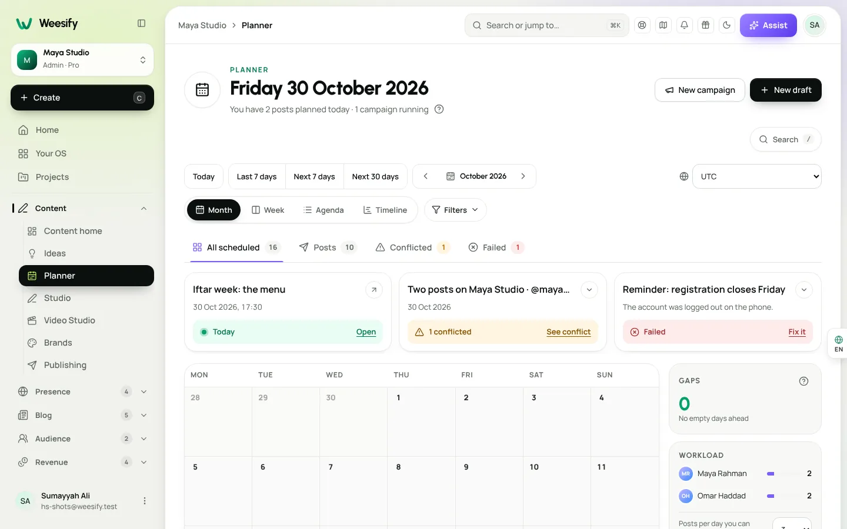847x529 pixels.
Task: Open Iftar week card arrow icon
Action: point(374,290)
